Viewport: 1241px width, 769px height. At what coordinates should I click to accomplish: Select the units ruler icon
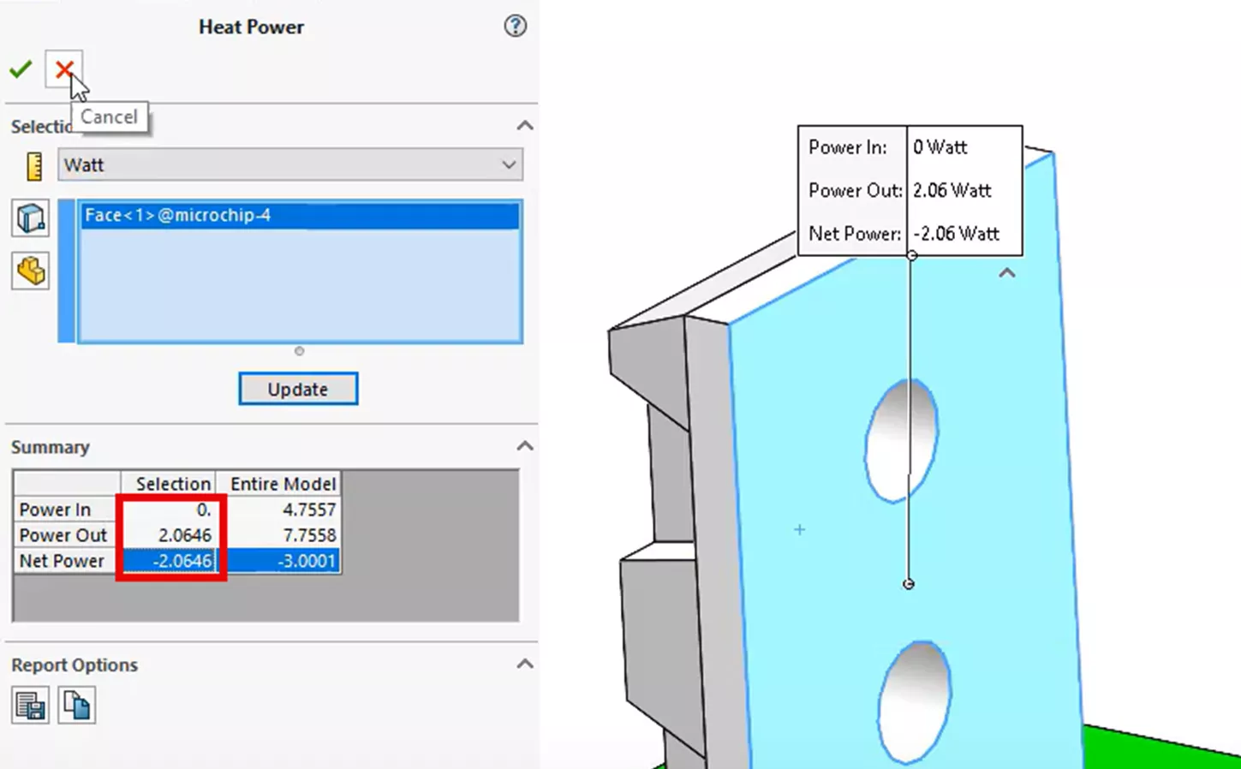[x=32, y=164]
